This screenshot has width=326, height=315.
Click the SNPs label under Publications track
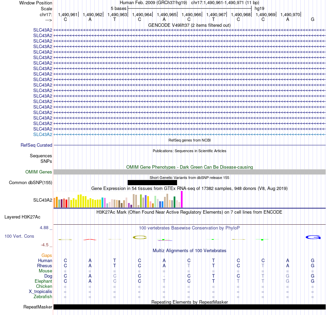click(x=46, y=161)
